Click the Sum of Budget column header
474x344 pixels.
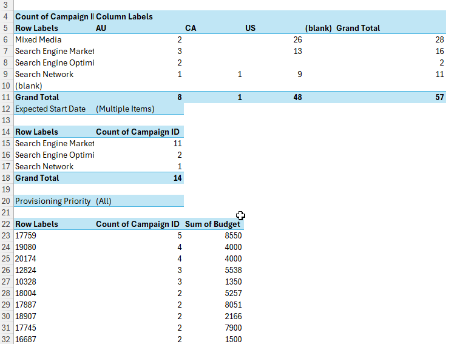212,224
